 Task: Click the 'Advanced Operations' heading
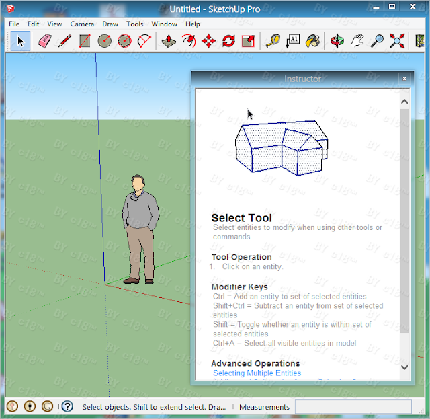tap(255, 363)
